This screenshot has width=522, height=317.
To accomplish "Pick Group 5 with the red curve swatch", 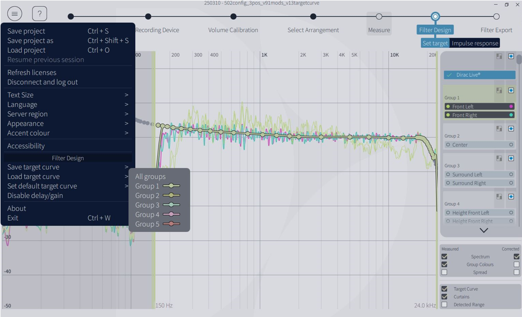I will click(x=159, y=224).
